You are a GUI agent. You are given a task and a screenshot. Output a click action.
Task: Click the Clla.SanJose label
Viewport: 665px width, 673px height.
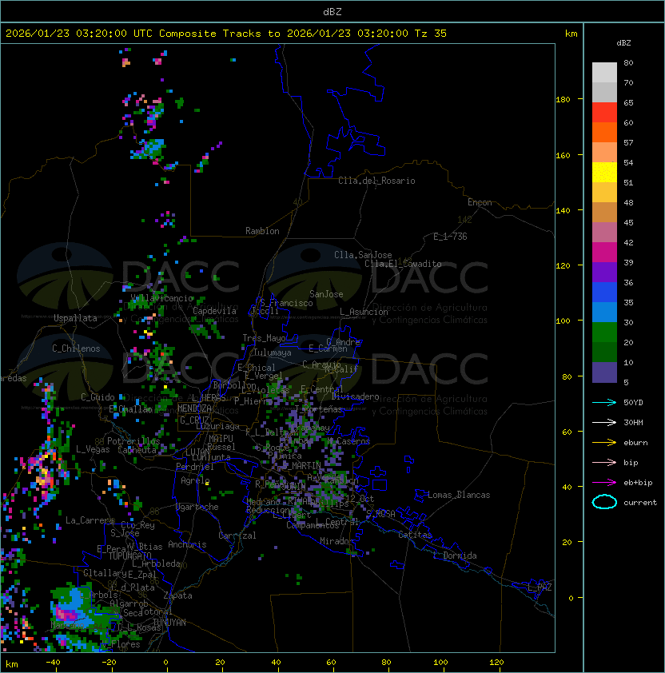(x=363, y=255)
